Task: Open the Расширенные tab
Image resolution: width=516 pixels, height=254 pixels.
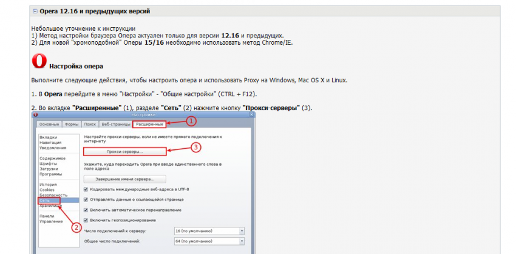Action: [x=149, y=124]
